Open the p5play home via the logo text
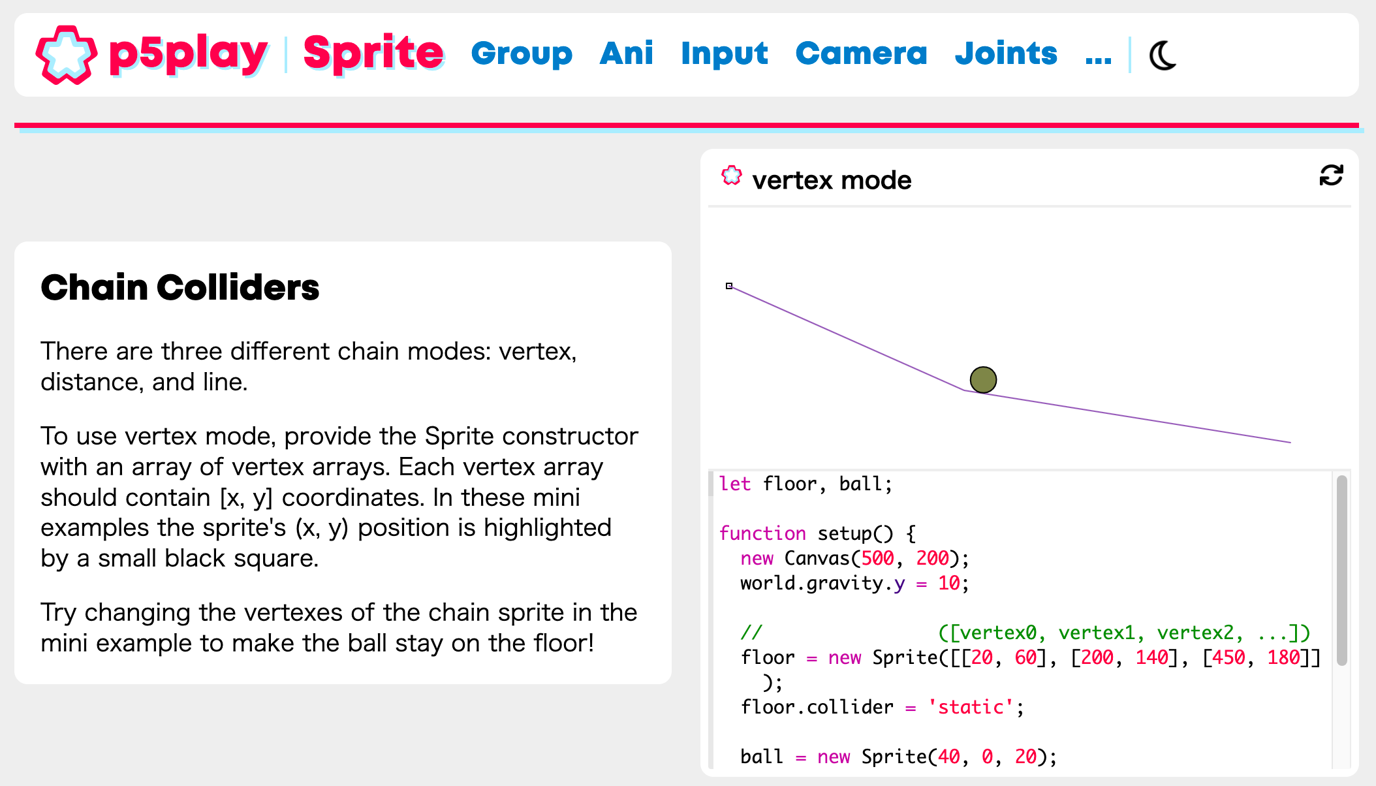The image size is (1376, 786). 188,54
